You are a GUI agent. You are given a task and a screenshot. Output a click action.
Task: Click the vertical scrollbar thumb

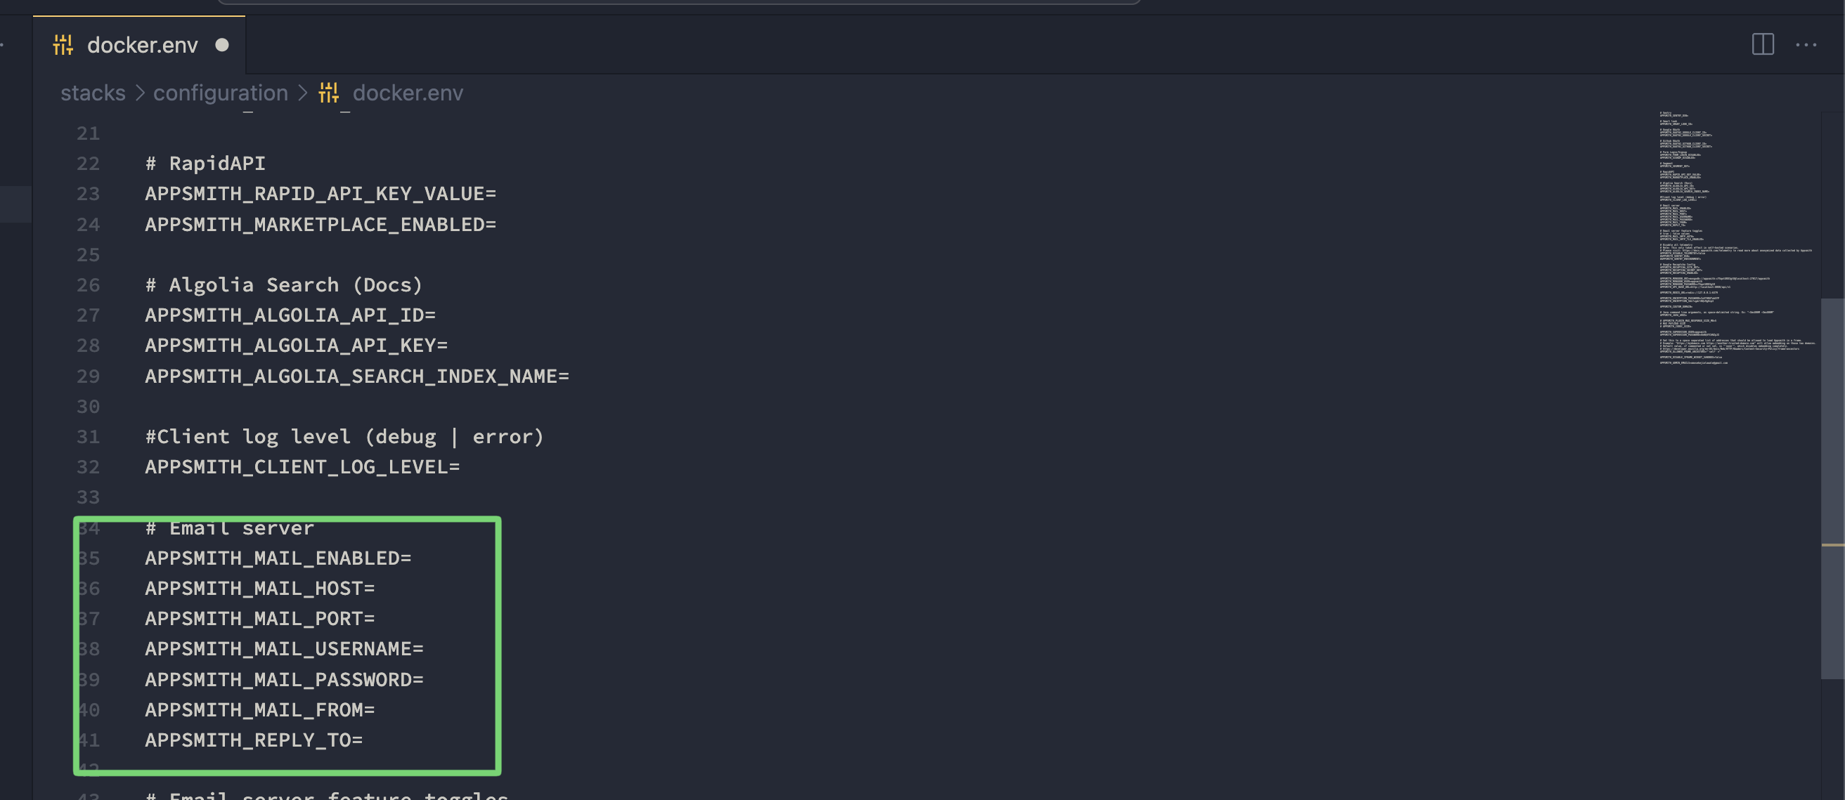[x=1832, y=489]
